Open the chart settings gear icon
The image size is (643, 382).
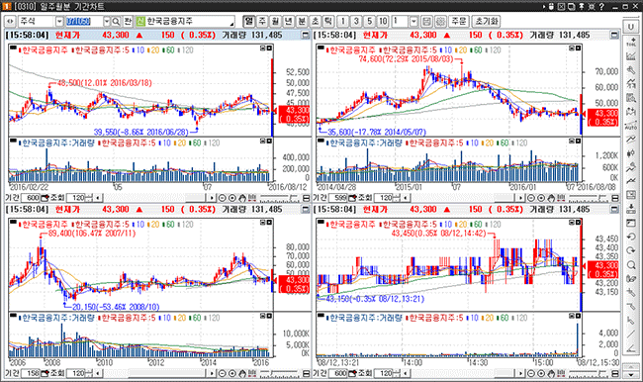pyautogui.click(x=440, y=22)
